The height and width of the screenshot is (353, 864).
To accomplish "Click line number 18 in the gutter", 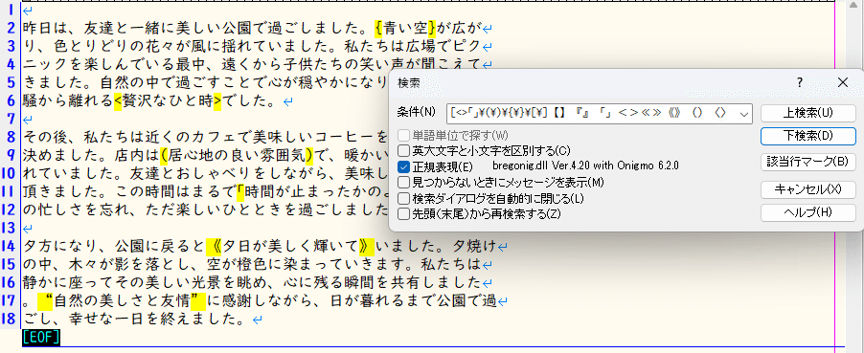I will pyautogui.click(x=10, y=319).
